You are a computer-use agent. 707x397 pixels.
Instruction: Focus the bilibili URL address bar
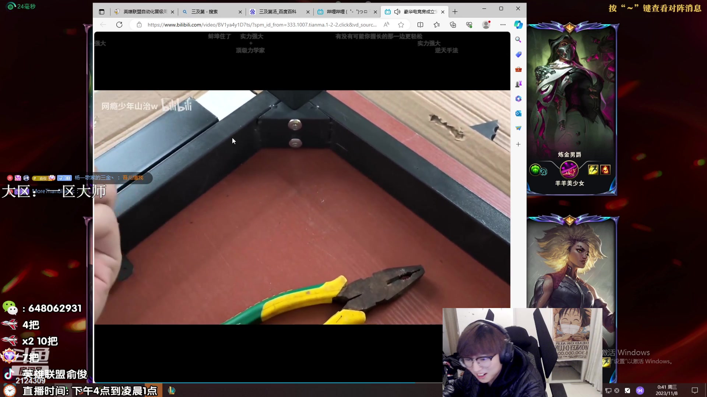[x=262, y=25]
